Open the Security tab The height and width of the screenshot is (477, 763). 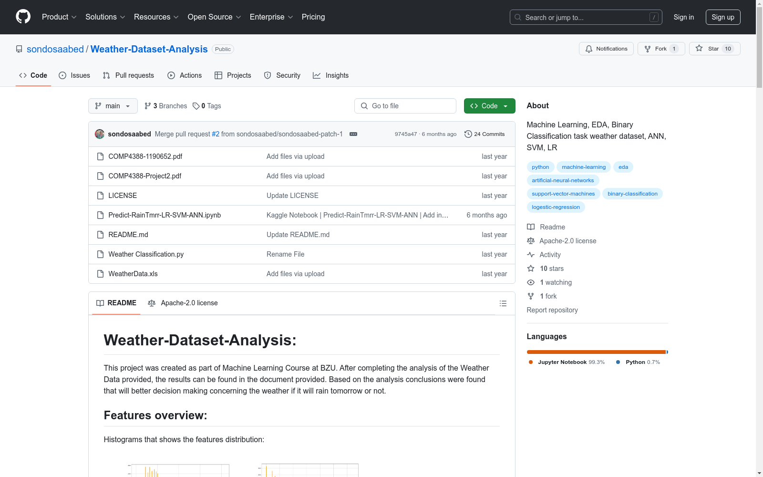coord(282,75)
